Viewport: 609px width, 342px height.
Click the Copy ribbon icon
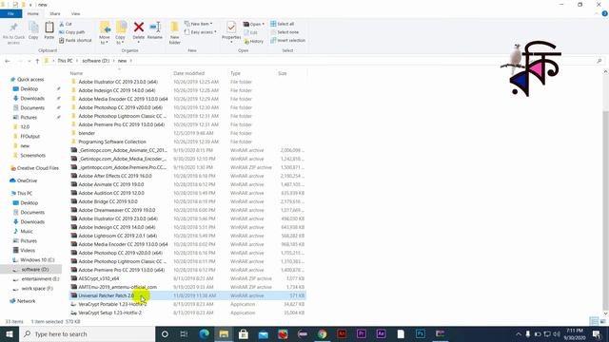(33, 30)
